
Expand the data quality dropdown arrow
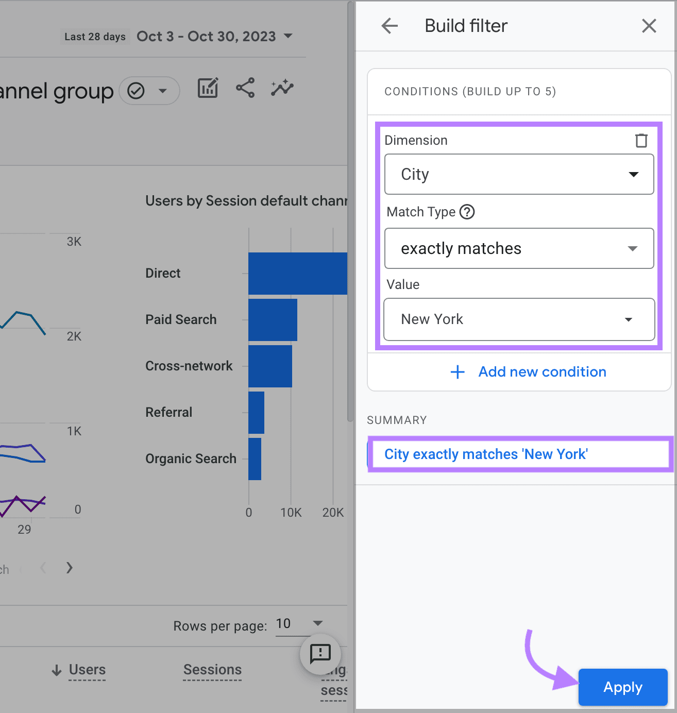[162, 90]
